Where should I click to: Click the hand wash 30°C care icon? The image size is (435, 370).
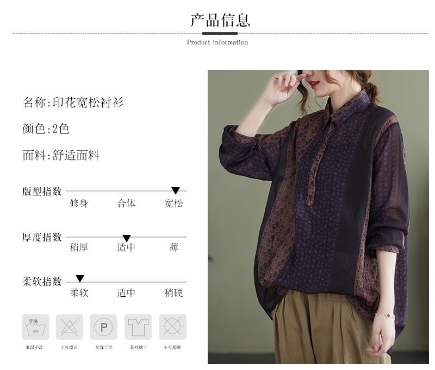point(35,327)
